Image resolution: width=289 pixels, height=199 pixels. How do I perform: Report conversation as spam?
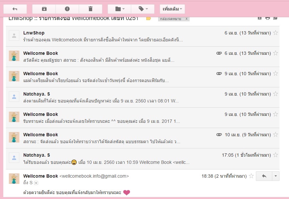click(x=67, y=9)
